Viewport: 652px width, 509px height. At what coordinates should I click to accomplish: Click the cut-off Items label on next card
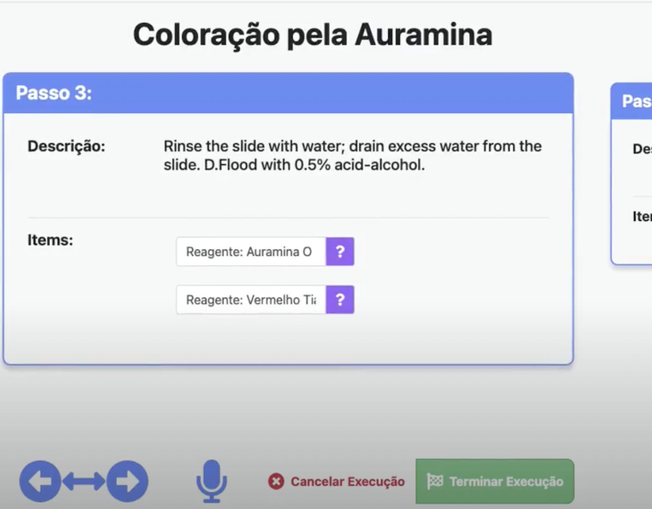(642, 216)
